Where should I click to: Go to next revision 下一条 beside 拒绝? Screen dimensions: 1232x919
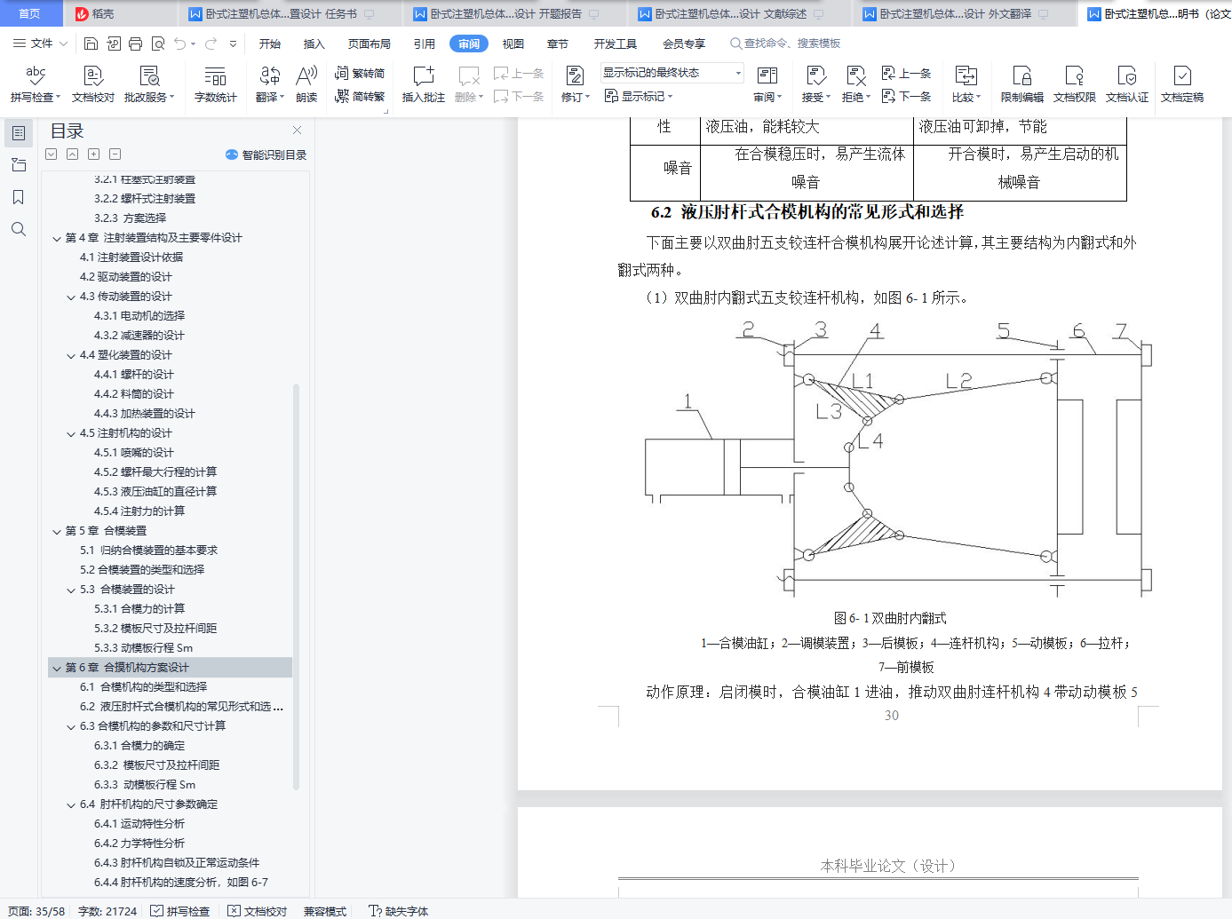[906, 96]
